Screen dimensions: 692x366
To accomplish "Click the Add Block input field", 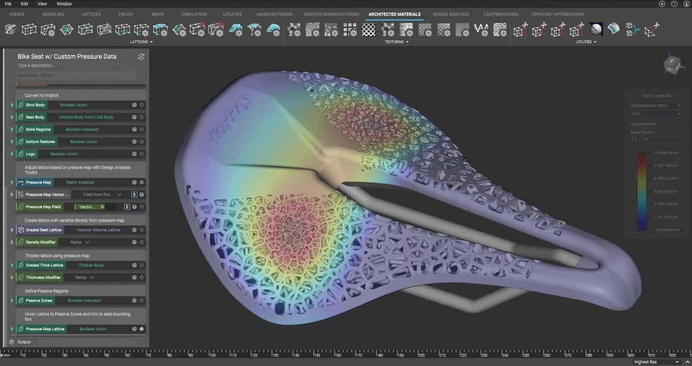I will click(76, 75).
